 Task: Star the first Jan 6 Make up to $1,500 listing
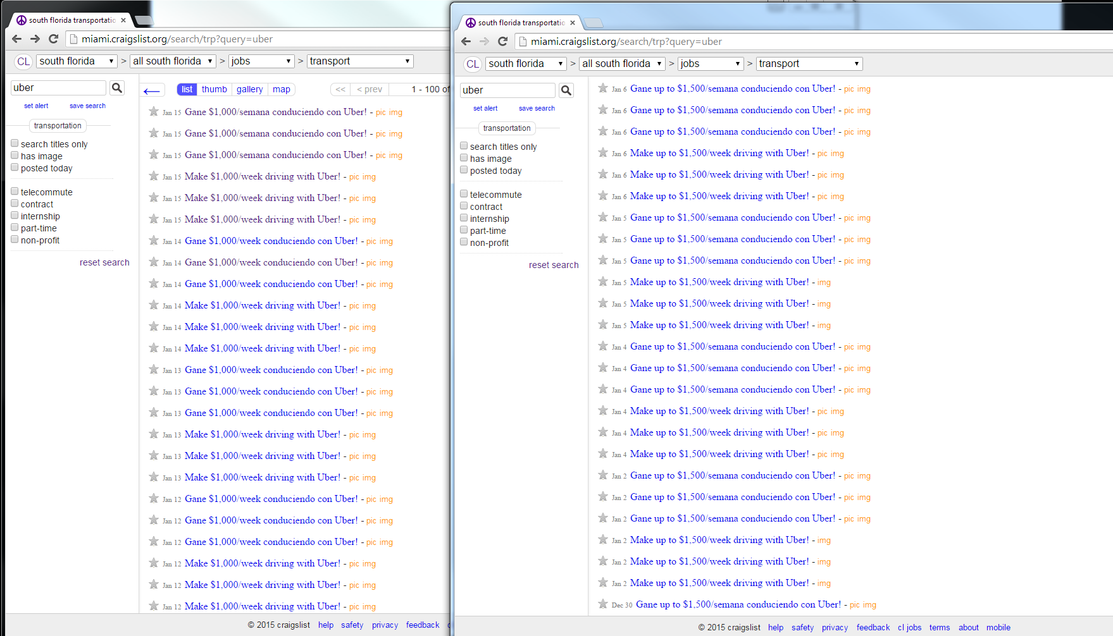coord(603,153)
